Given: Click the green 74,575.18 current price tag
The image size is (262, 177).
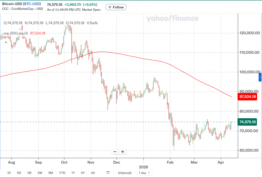Looking at the screenshot, I should (x=247, y=122).
